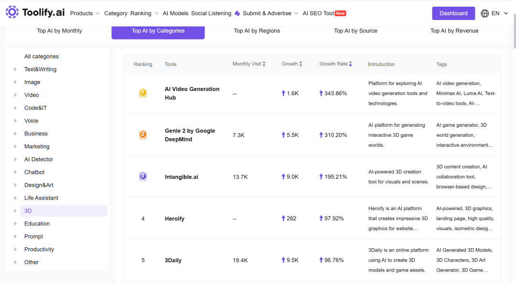Screen dimensions: 516x283
Task: Open the Category menu item
Action: (x=116, y=13)
